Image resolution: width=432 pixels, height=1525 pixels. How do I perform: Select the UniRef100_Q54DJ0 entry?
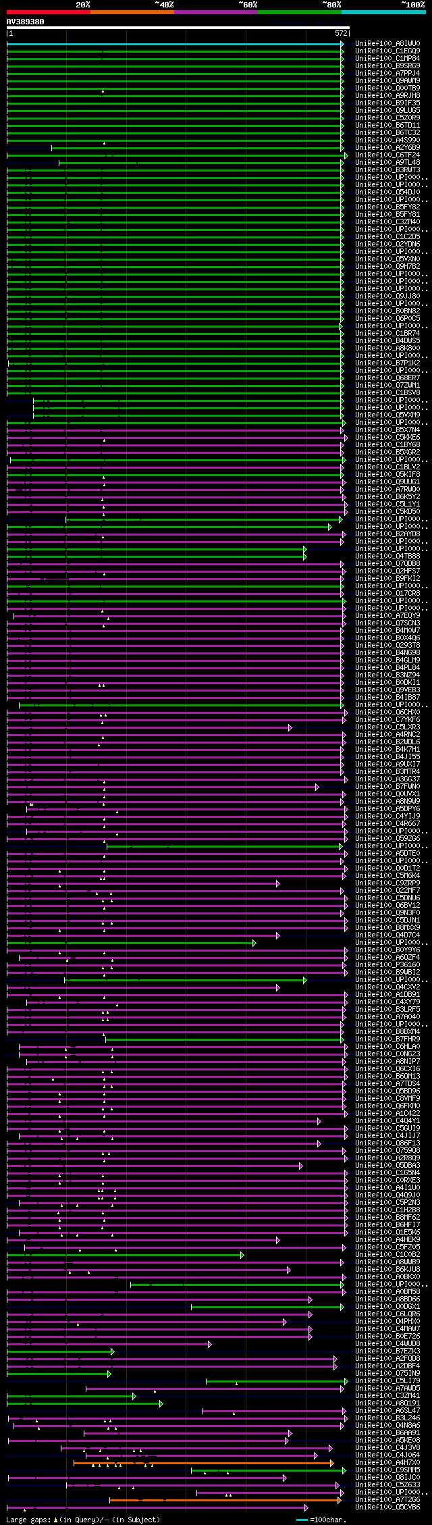pos(387,192)
